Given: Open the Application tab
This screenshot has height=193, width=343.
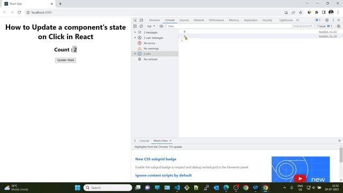Looking at the screenshot, I should [251, 20].
